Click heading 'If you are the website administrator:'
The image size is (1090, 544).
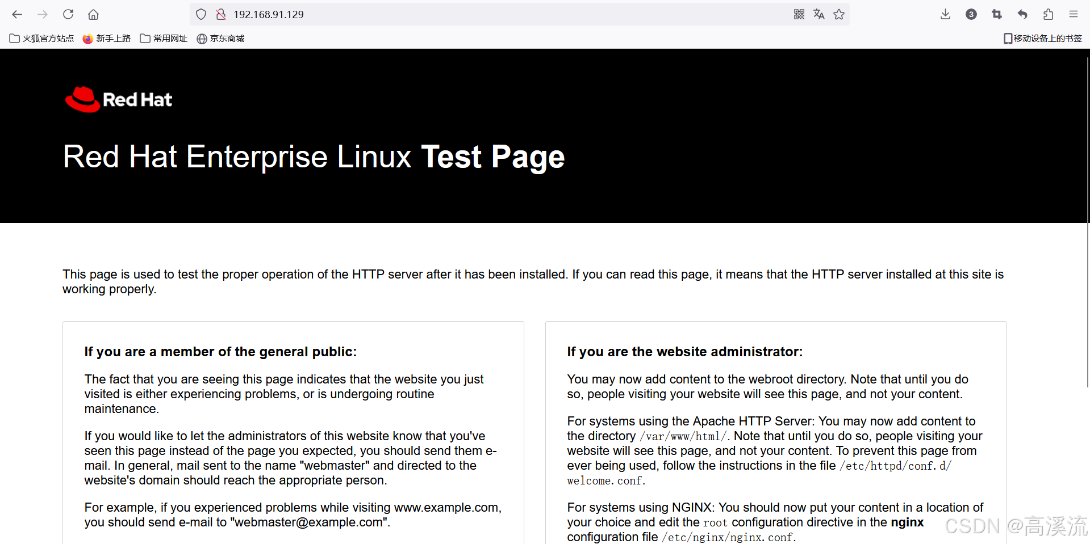685,352
